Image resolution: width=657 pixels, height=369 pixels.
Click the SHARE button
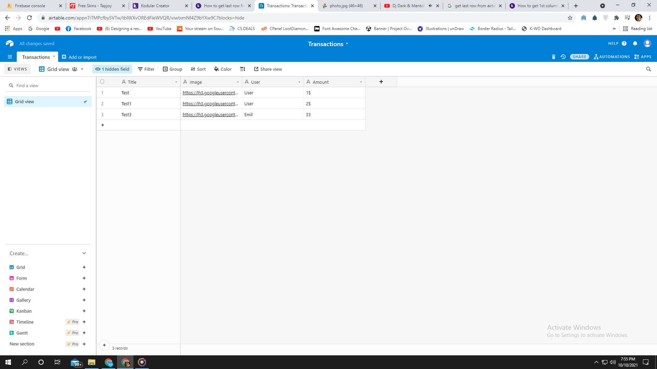[x=579, y=57]
